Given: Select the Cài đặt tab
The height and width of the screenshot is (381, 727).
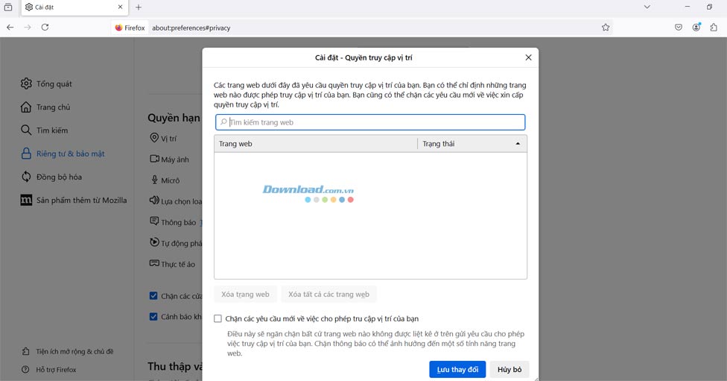Looking at the screenshot, I should point(74,7).
